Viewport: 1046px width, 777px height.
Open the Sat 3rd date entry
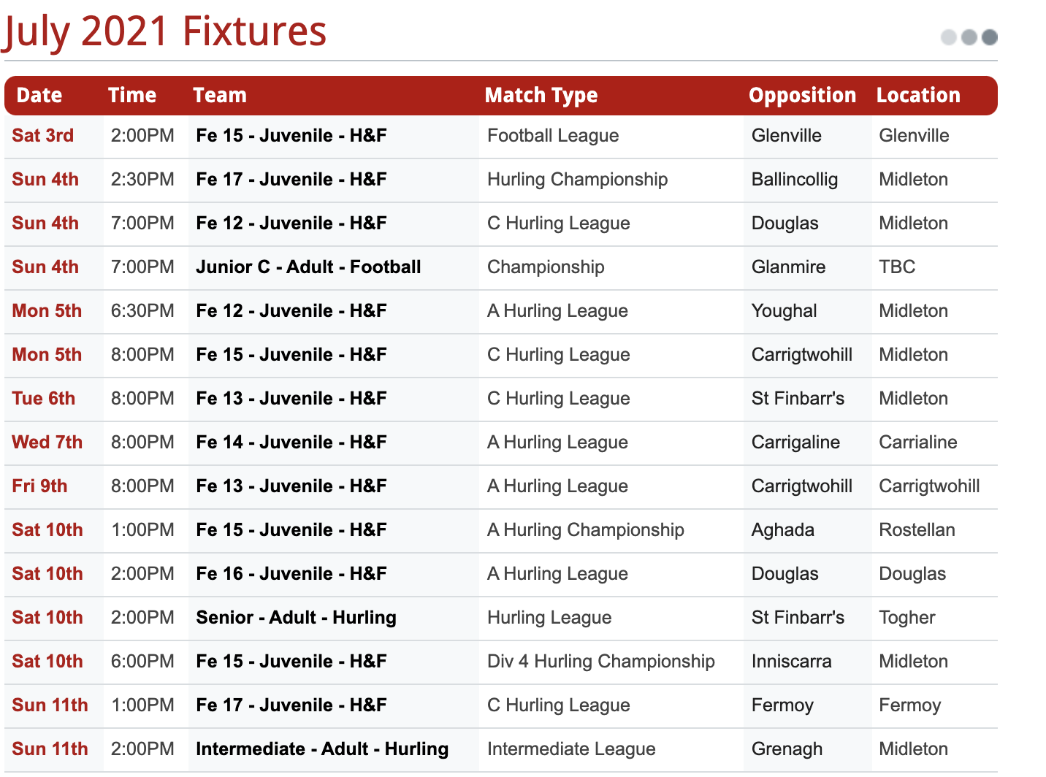click(43, 136)
